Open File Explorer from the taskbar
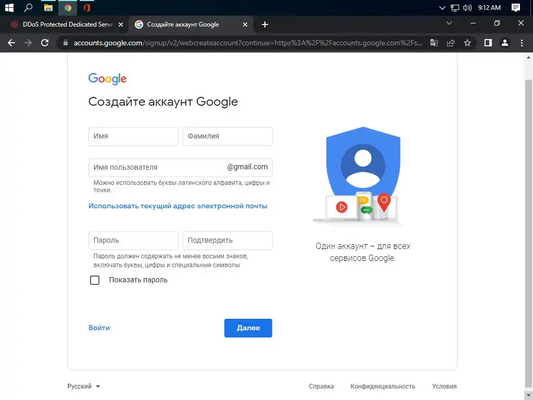The width and height of the screenshot is (533, 400). [x=48, y=7]
